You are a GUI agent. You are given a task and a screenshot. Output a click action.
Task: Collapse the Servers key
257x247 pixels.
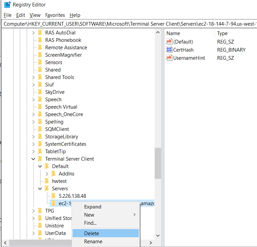pos(40,189)
